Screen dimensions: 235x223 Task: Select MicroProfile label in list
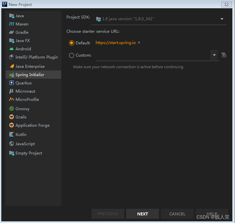tap(27, 99)
